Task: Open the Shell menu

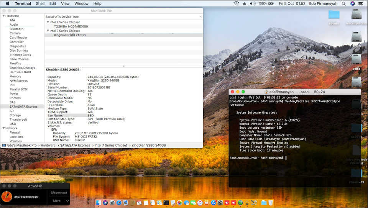Action: click(x=40, y=3)
